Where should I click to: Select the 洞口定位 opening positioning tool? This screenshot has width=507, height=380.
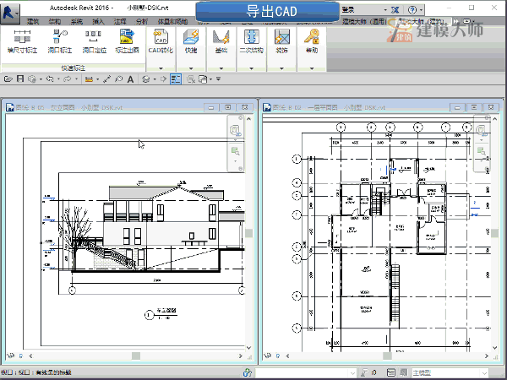coord(94,41)
